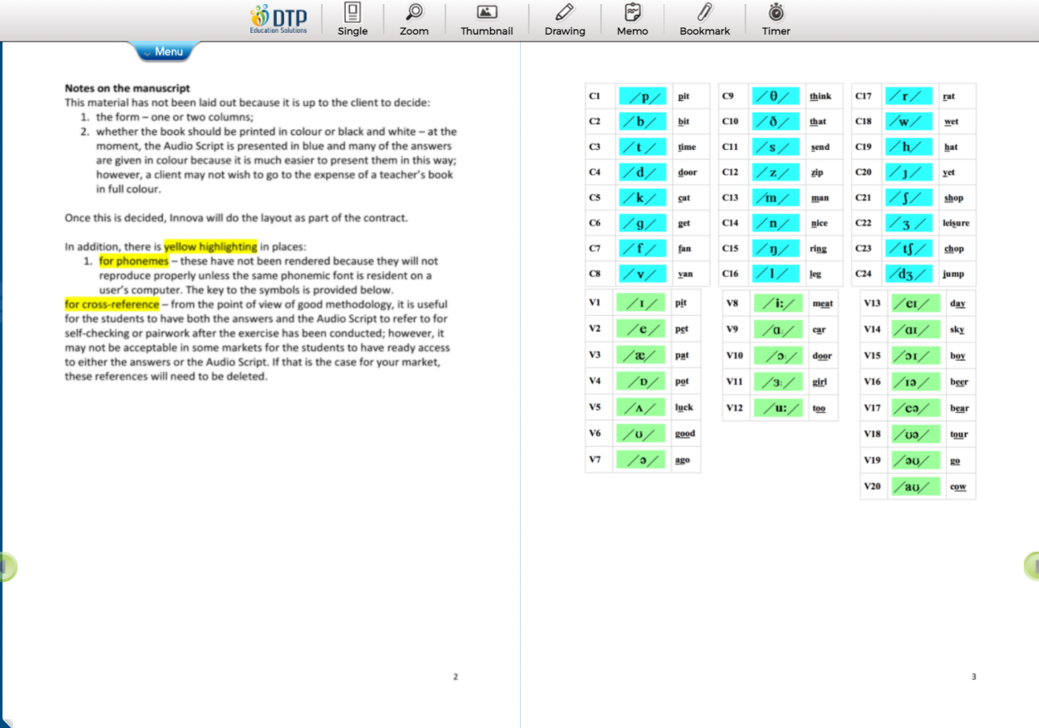Click the 'yellow highlighting' highlighted text

tap(210, 247)
